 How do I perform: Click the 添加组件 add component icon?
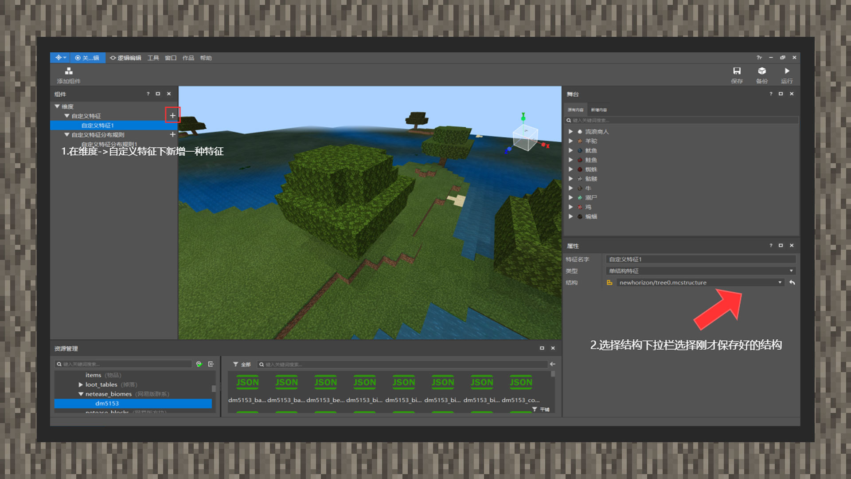tap(68, 71)
